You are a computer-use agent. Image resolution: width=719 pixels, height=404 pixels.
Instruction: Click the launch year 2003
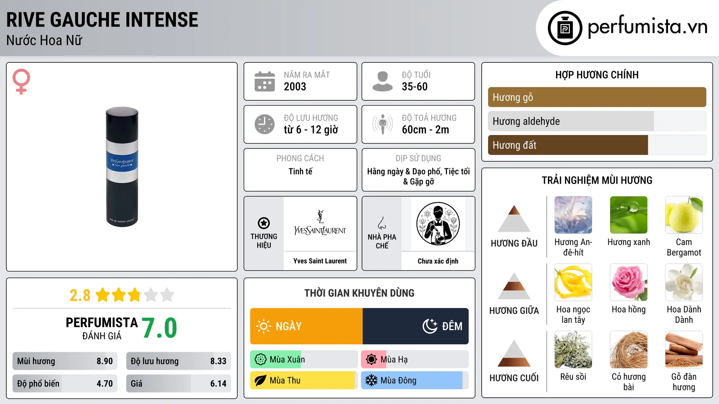[295, 87]
